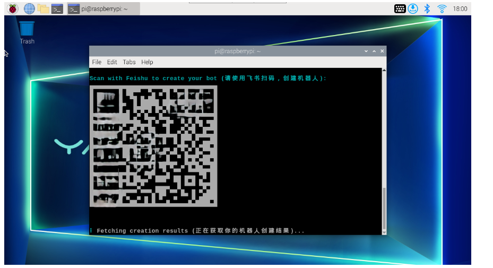
Task: Launch the web browser globe icon
Action: [29, 9]
